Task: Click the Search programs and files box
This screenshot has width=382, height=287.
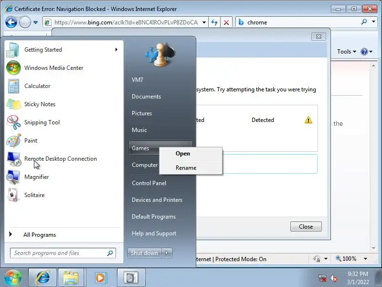Action: pyautogui.click(x=63, y=253)
